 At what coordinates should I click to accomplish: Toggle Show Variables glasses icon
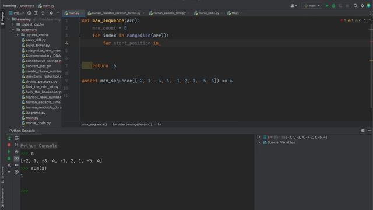(x=16, y=159)
